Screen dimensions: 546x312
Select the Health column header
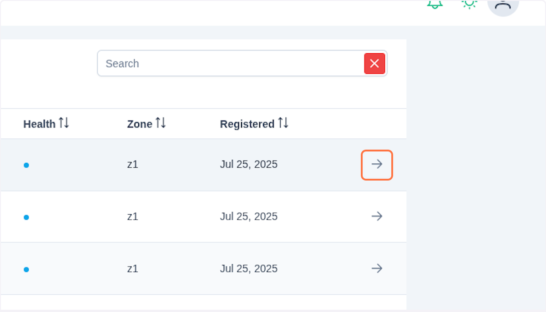(40, 124)
